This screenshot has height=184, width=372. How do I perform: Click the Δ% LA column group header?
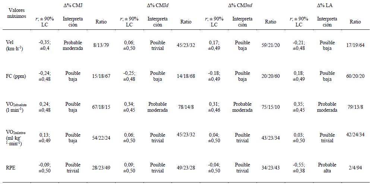pyautogui.click(x=327, y=6)
